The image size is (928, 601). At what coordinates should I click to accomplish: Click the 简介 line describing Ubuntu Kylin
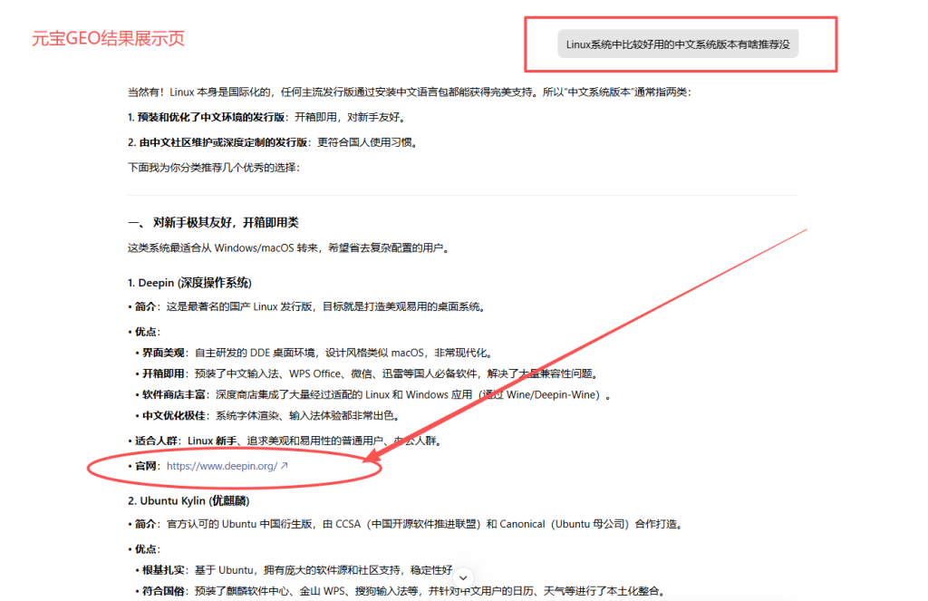(x=362, y=523)
